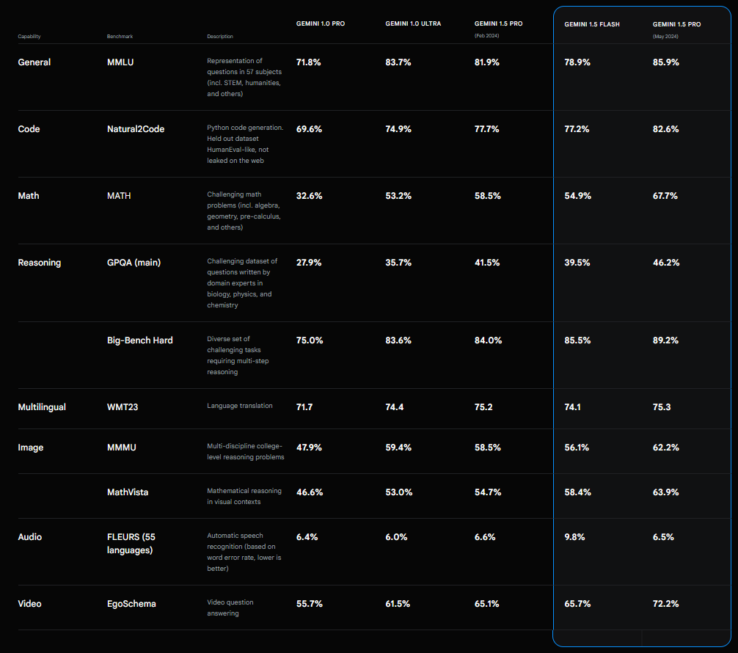This screenshot has width=738, height=653.
Task: Click the Gemini 1.0 Pro column header
Action: pyautogui.click(x=320, y=24)
